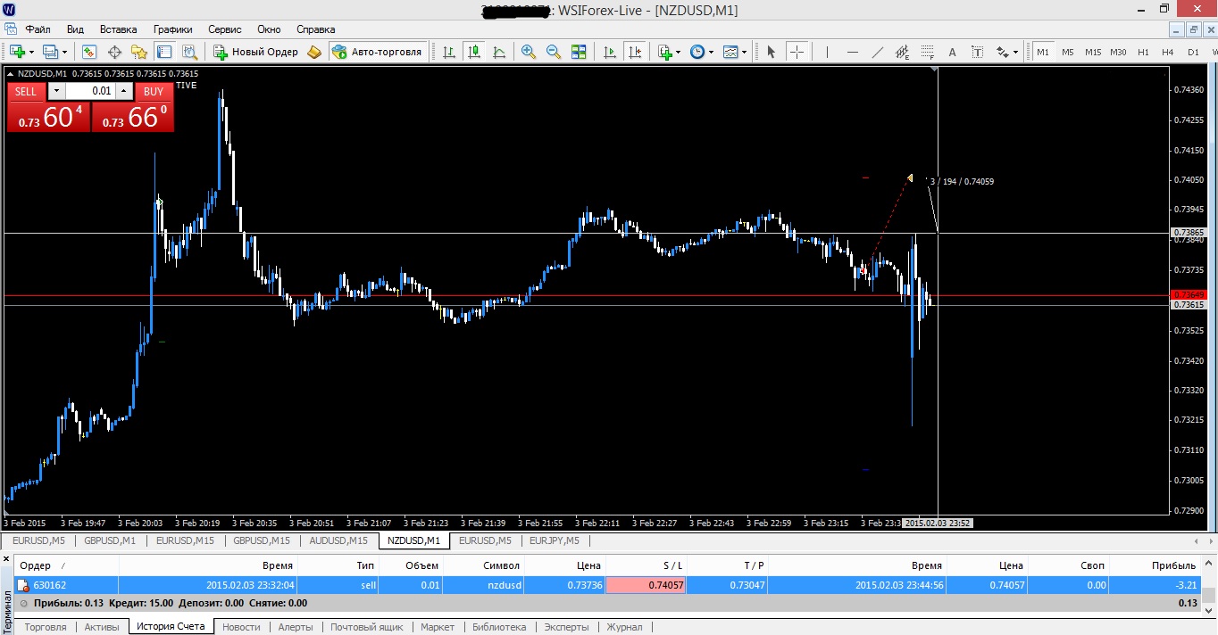Collapse the one-click trading panel triangle

(x=10, y=73)
